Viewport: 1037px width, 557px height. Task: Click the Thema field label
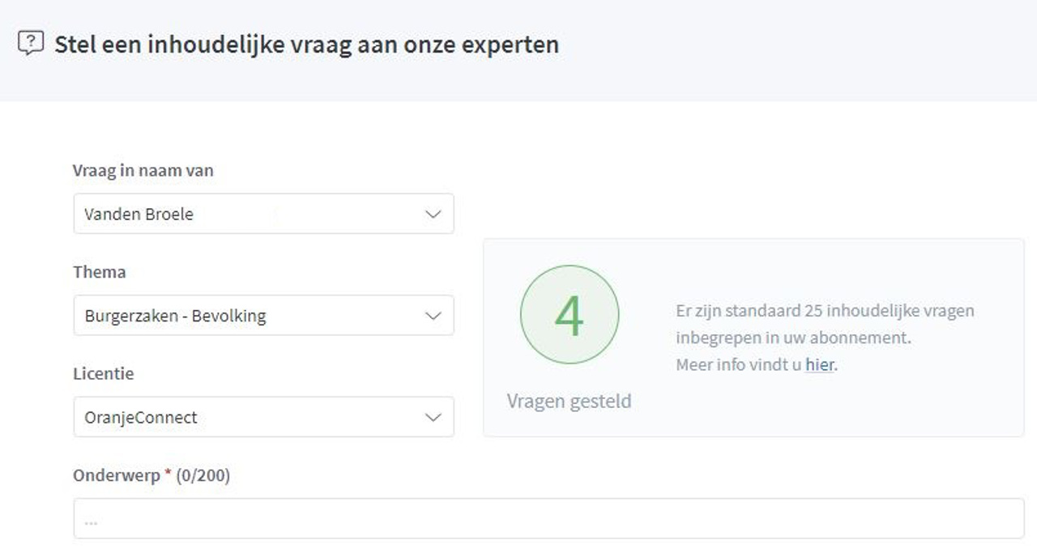(99, 272)
